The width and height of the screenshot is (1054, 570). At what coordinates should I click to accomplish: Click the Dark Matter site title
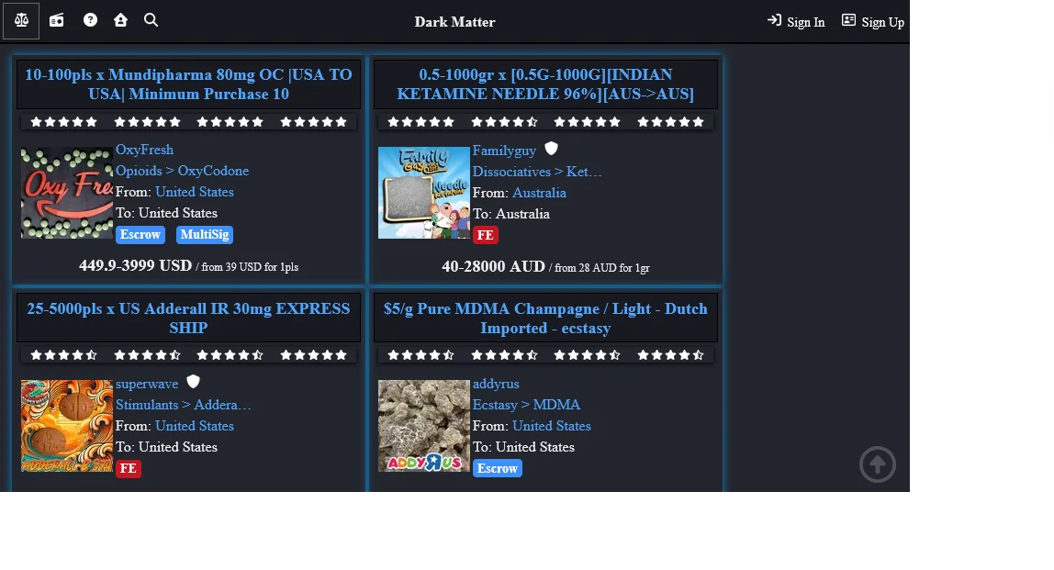(x=454, y=22)
